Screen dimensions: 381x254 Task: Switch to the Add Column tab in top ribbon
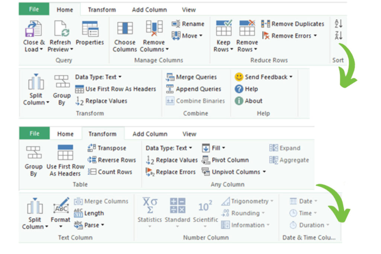(x=149, y=10)
